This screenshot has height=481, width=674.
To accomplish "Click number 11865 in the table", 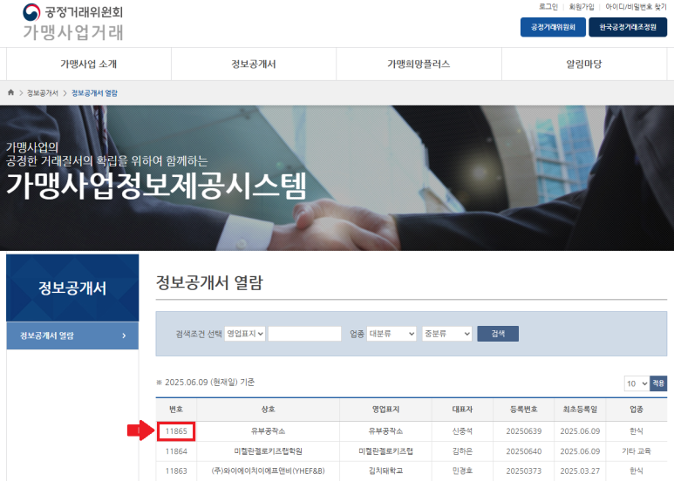I will coord(176,431).
